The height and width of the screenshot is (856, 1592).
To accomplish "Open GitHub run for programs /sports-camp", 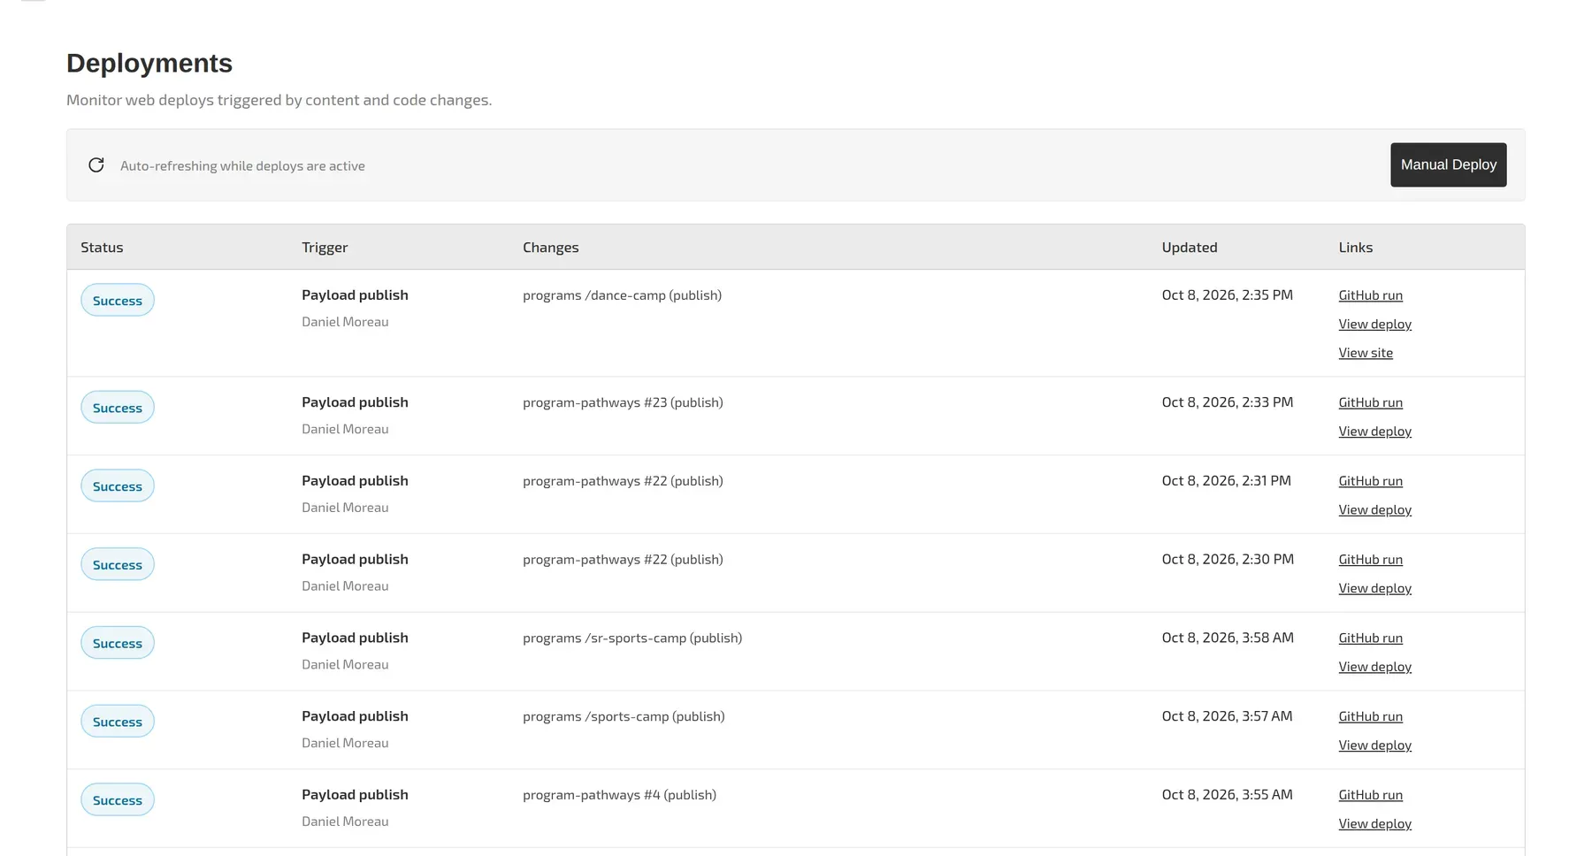I will (1370, 717).
